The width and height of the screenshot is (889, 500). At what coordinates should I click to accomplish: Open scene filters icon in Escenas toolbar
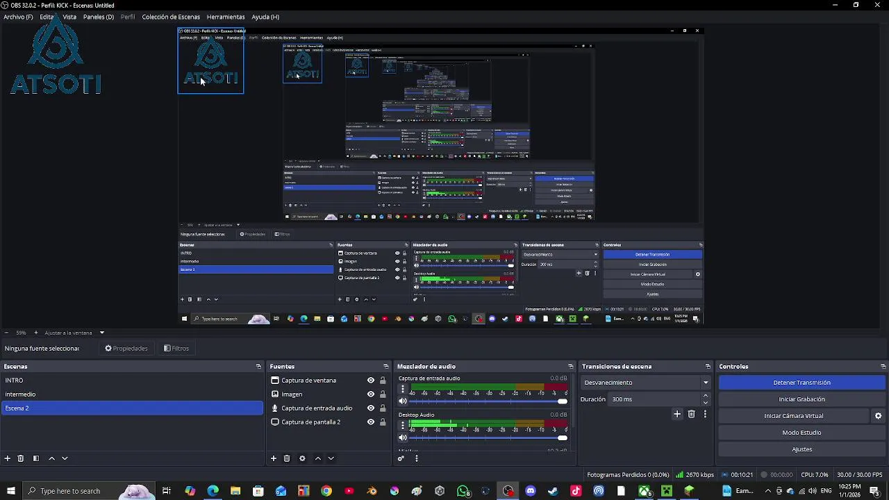[36, 458]
